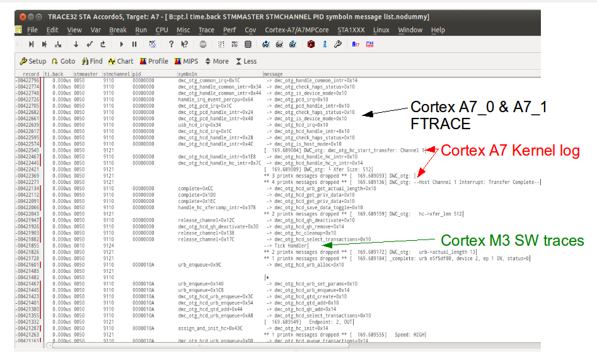
Task: Open the Perf menu
Action: click(229, 30)
